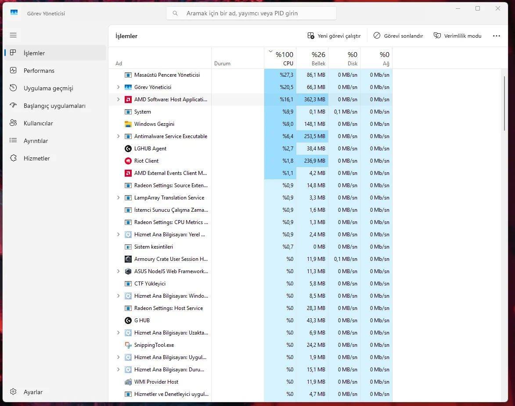515x406 pixels.
Task: Click the process list vertical scrollbar
Action: [x=504, y=103]
